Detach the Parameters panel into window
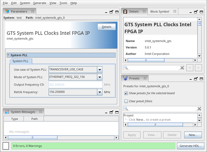Image resolution: width=207 pixels, height=152 pixels. [111, 12]
